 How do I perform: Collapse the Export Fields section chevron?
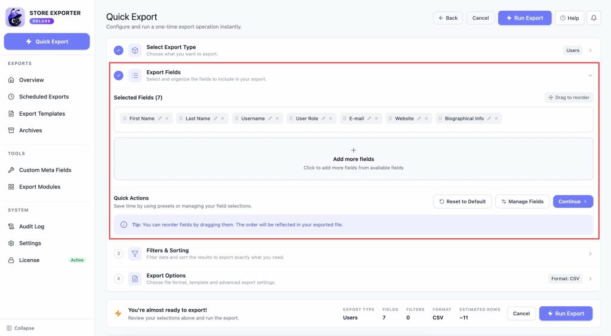point(590,76)
